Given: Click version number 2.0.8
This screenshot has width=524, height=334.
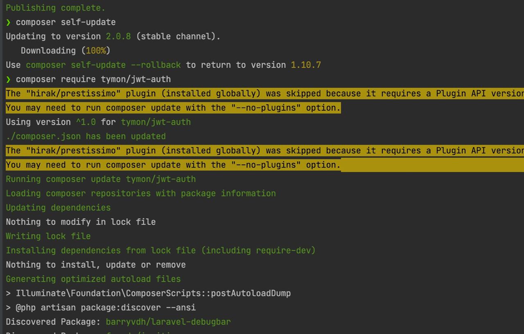Looking at the screenshot, I should pyautogui.click(x=118, y=36).
